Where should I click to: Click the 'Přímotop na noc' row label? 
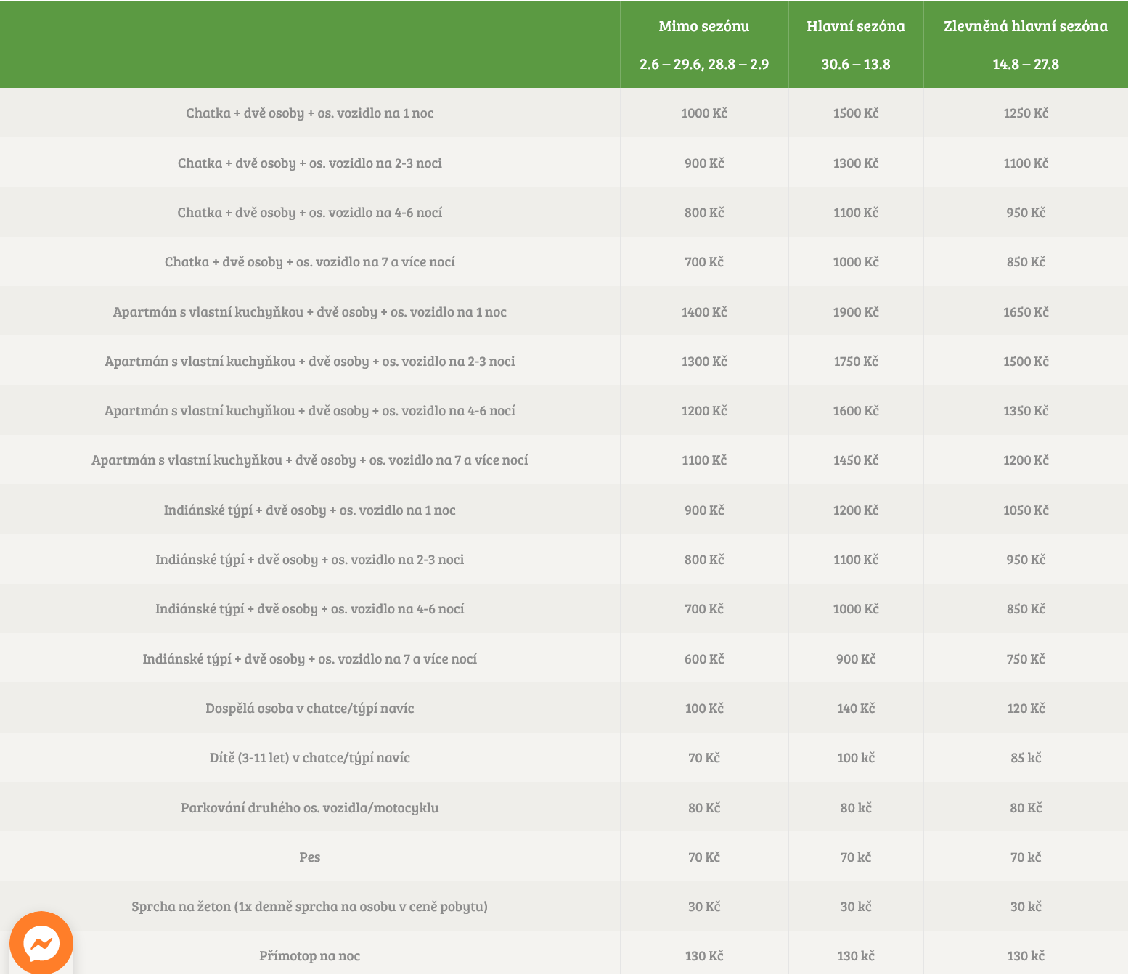[309, 956]
